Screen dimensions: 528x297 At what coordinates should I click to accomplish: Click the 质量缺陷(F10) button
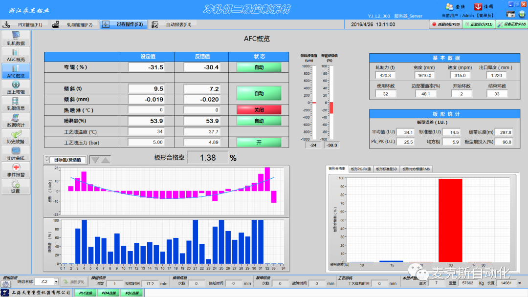[x=445, y=24]
